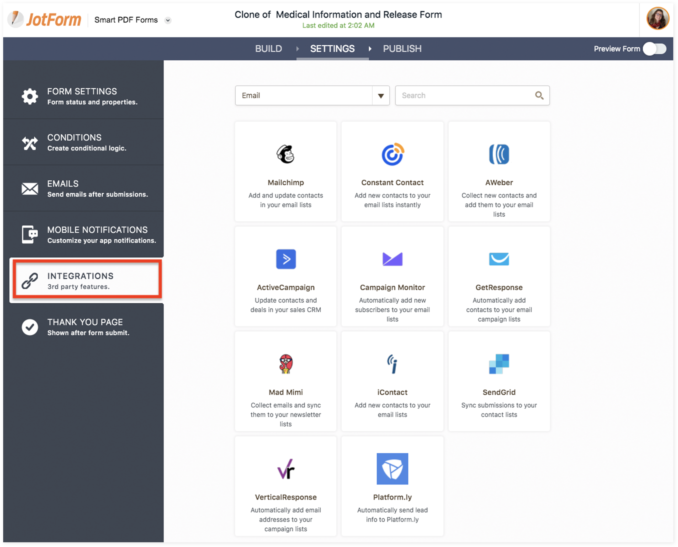
Task: Choose the ActiveCampaign icon
Action: point(285,259)
